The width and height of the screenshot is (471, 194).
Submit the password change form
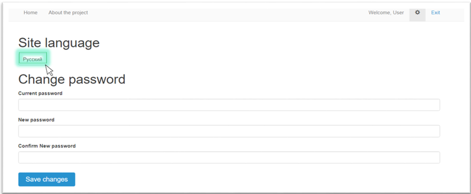47,180
